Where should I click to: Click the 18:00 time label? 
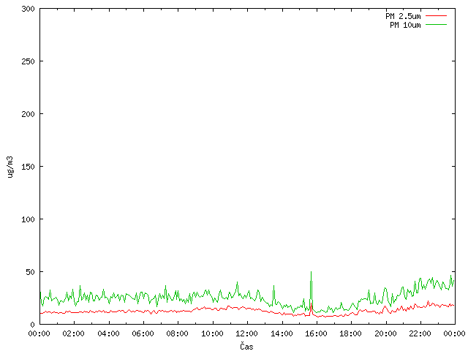(351, 333)
